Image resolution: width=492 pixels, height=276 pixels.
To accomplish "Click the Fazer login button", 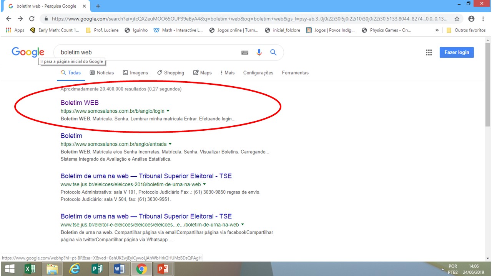I will point(457,53).
